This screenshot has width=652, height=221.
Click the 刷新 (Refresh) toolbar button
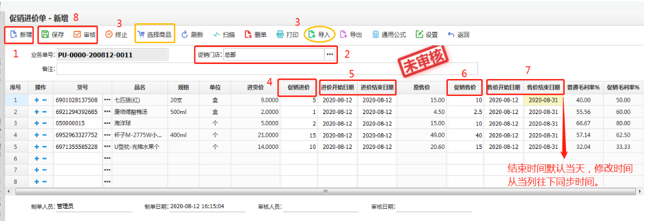[x=192, y=35]
